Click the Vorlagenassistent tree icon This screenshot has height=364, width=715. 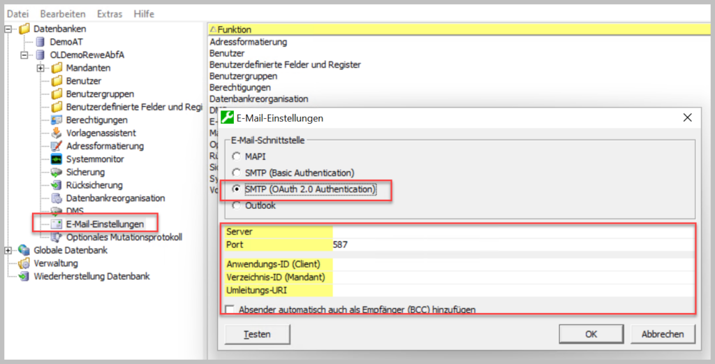pyautogui.click(x=57, y=133)
